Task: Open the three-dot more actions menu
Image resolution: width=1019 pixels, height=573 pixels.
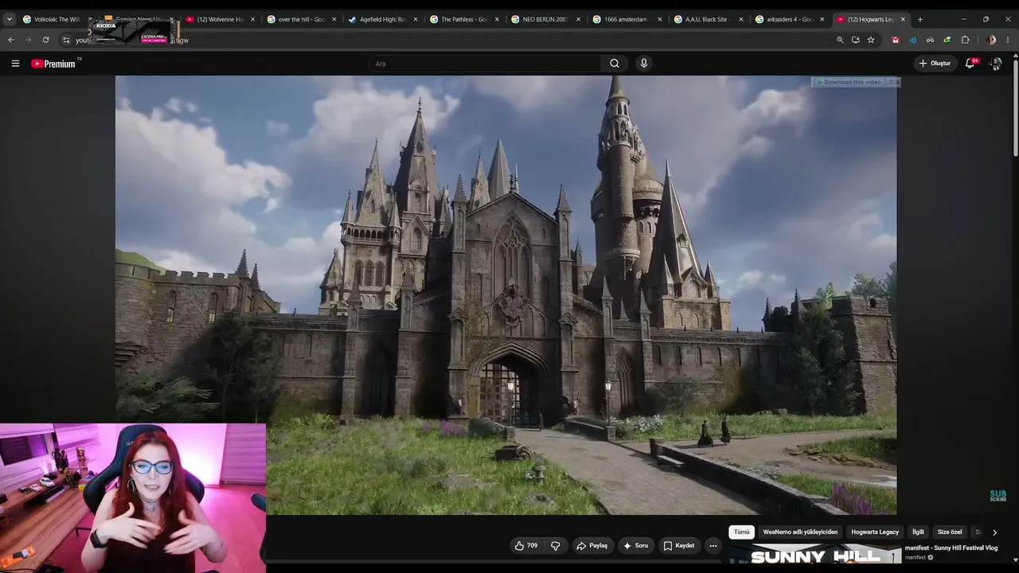Action: pos(713,545)
